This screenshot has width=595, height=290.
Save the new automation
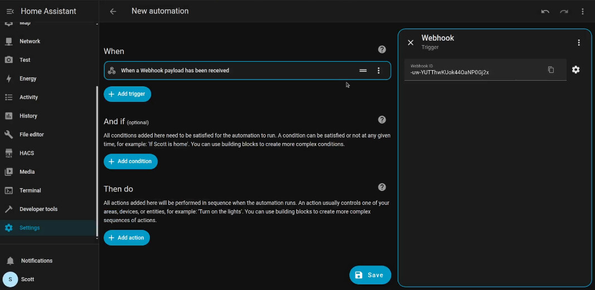click(x=370, y=275)
